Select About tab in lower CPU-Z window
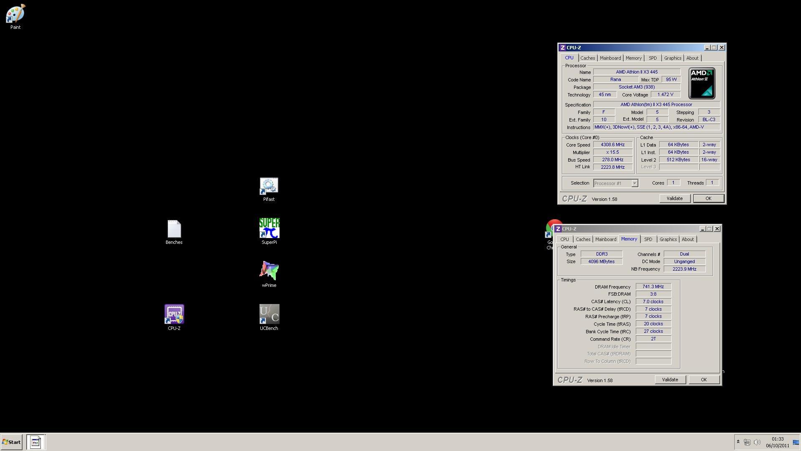Viewport: 801px width, 451px height. click(x=688, y=239)
